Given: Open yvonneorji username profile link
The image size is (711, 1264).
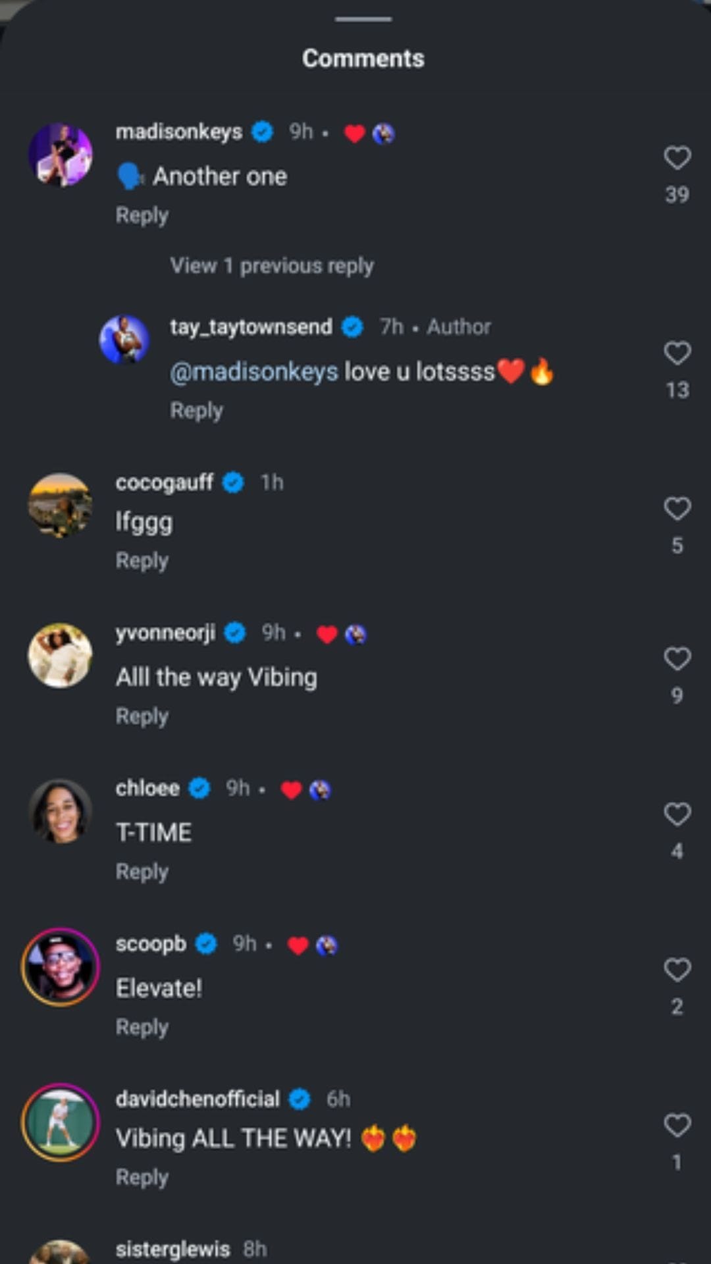Looking at the screenshot, I should (x=165, y=633).
